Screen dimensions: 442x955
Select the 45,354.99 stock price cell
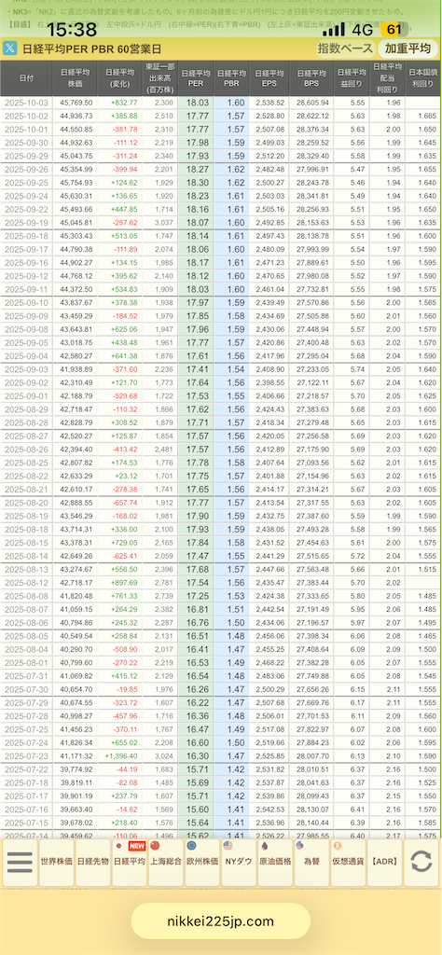tap(76, 170)
